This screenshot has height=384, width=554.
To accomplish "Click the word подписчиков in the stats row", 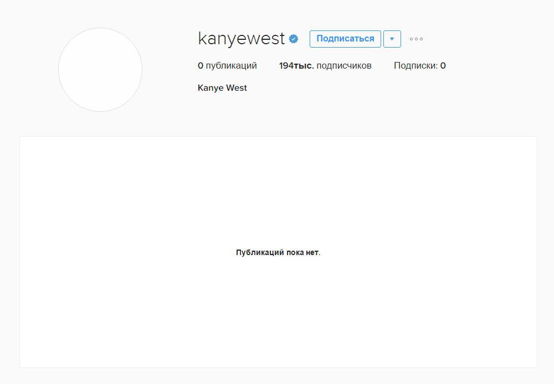I will [x=344, y=66].
